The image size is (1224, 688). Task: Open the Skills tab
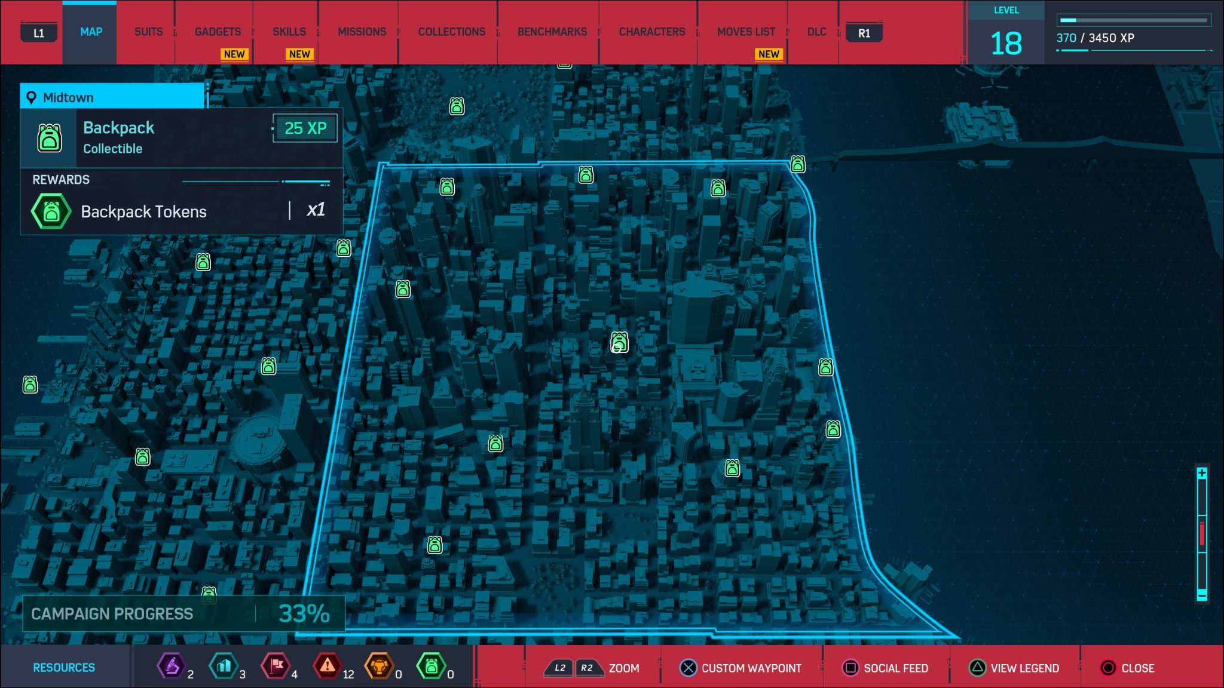(289, 32)
